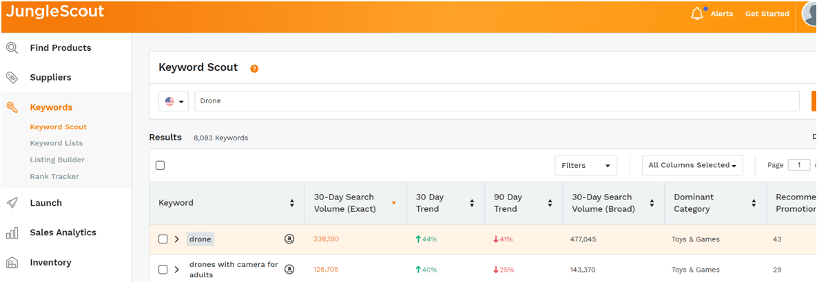The image size is (817, 282).
Task: Toggle the select-all keywords checkbox
Action: tap(161, 166)
